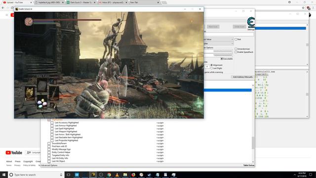Close the hqdefault.jpg tab
The image size is (316, 178).
pos(63,2)
